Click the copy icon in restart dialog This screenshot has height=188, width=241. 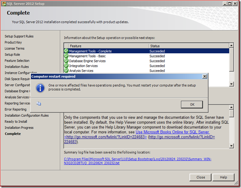pyautogui.click(x=39, y=104)
